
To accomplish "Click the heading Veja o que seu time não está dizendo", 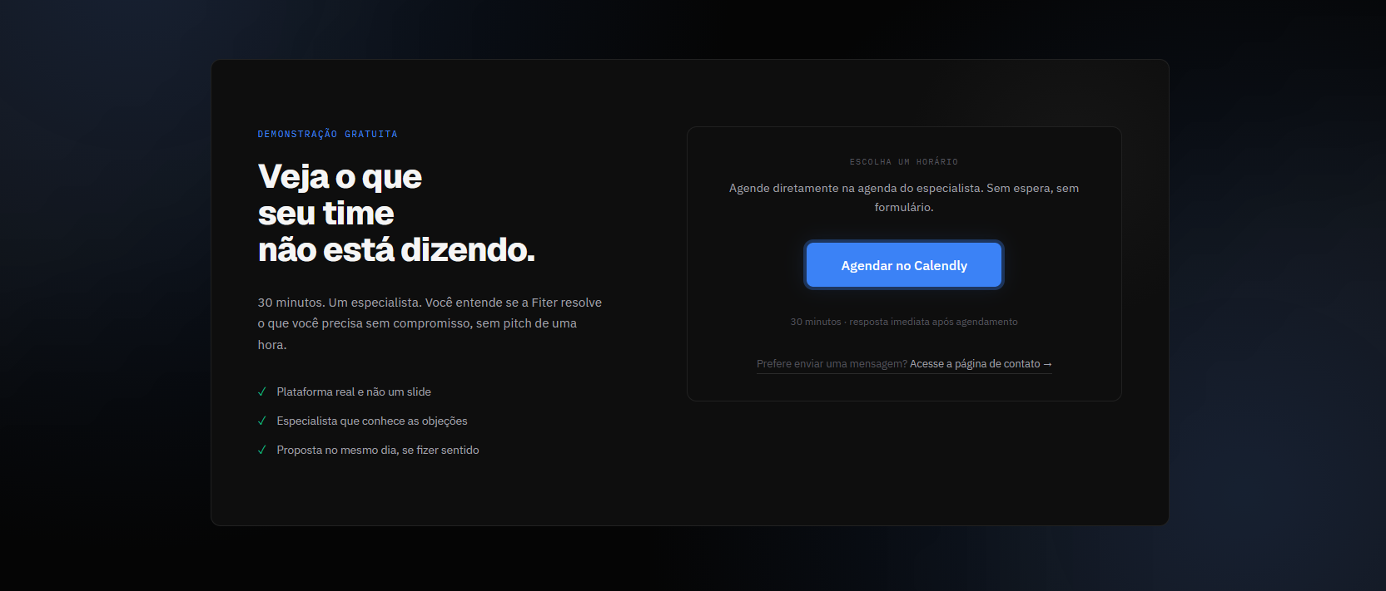I will (x=396, y=213).
